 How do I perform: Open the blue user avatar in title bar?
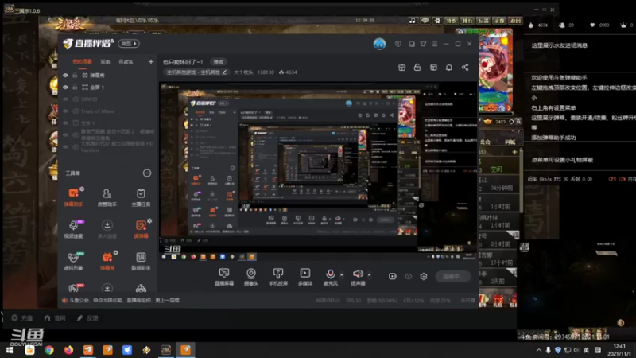click(x=379, y=44)
